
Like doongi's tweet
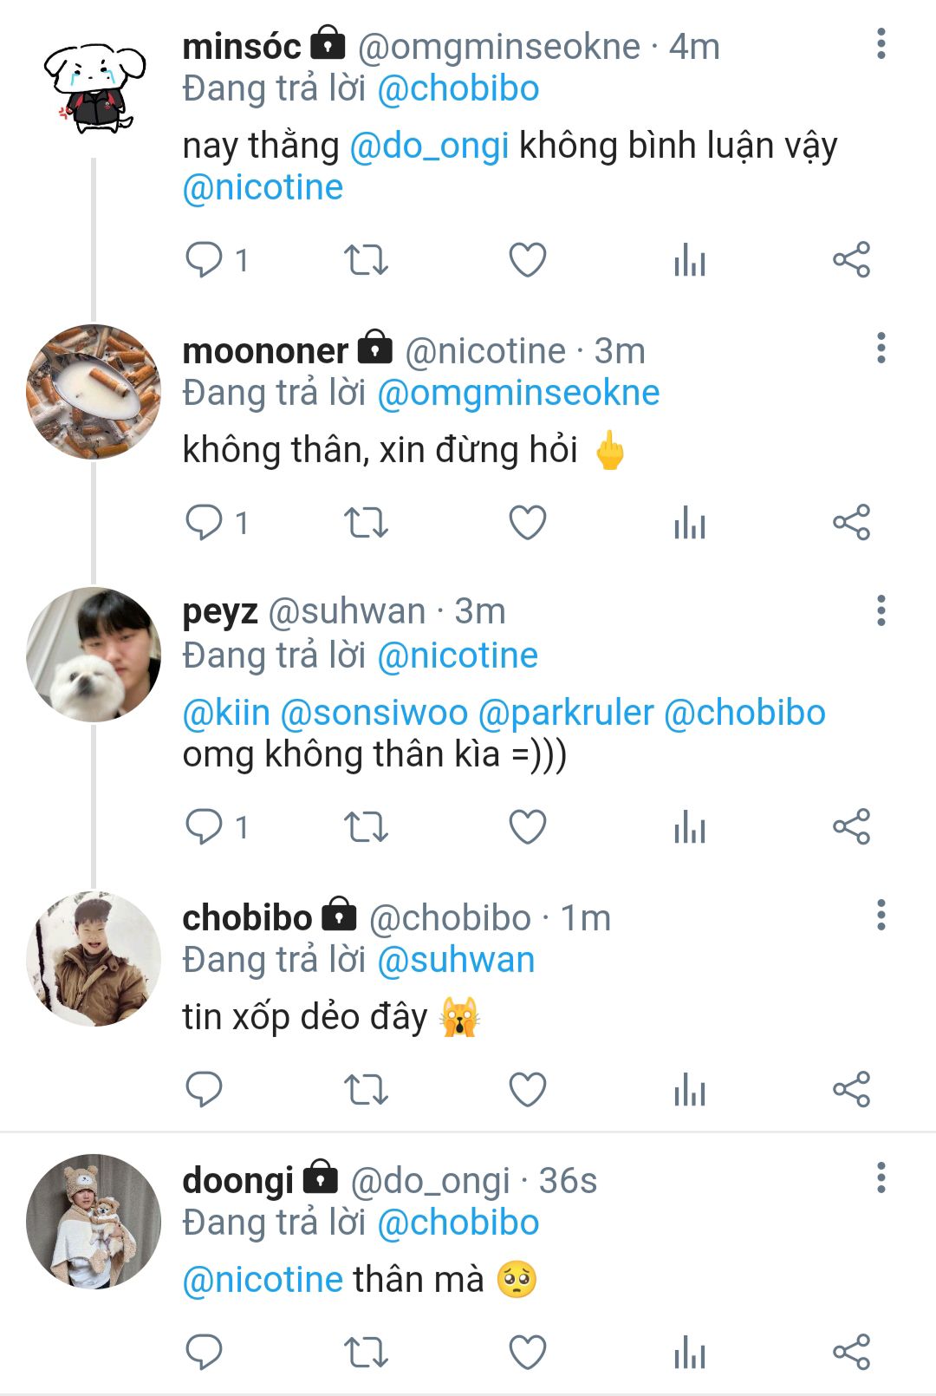point(527,1352)
